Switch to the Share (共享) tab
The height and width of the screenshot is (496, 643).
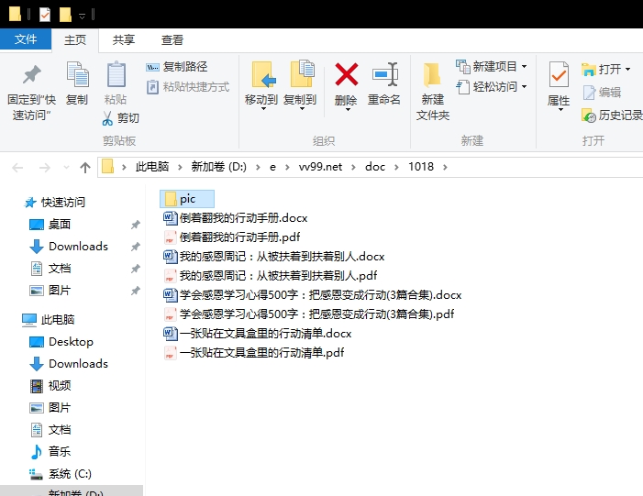[124, 40]
